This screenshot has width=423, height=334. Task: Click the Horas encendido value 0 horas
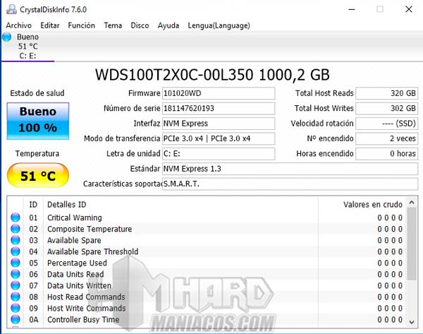coord(387,154)
